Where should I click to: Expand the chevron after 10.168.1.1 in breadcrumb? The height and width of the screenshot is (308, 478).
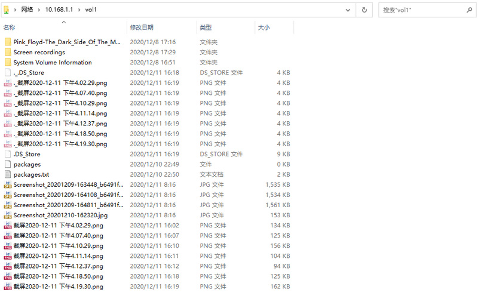(x=79, y=10)
